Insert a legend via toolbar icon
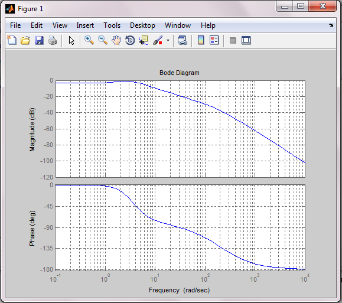342x303 pixels. click(x=214, y=40)
